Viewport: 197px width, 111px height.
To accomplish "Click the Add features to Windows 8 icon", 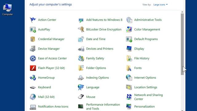I will (x=81, y=20).
